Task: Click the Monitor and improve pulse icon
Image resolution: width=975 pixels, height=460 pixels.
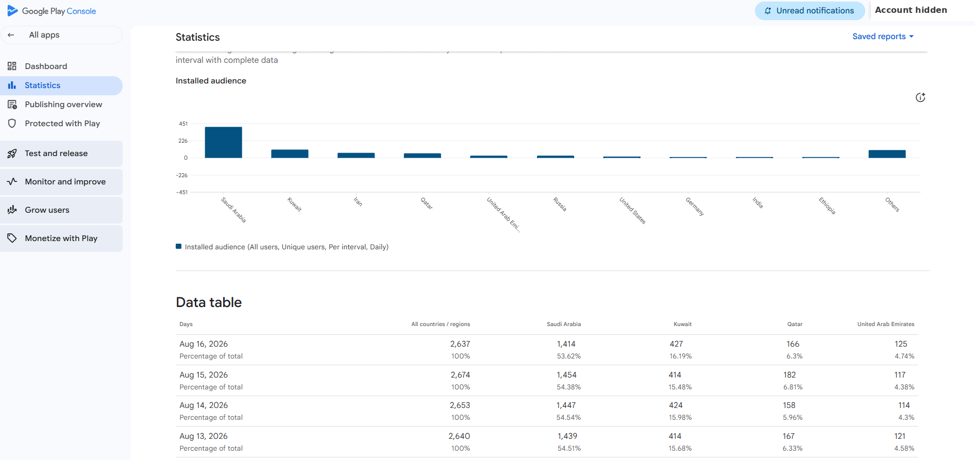Action: 12,181
